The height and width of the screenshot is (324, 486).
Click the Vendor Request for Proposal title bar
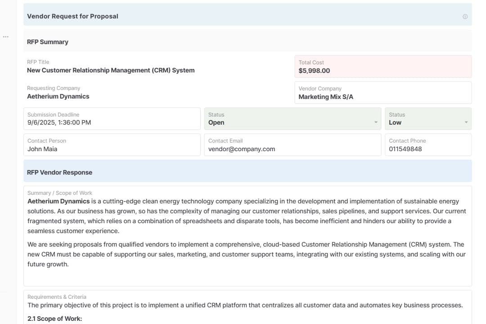pyautogui.click(x=72, y=16)
